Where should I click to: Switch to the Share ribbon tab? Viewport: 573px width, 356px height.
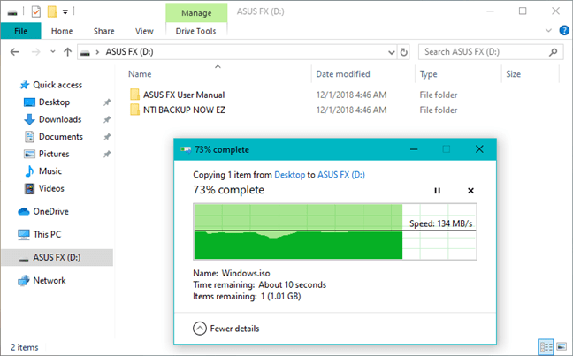pos(103,31)
